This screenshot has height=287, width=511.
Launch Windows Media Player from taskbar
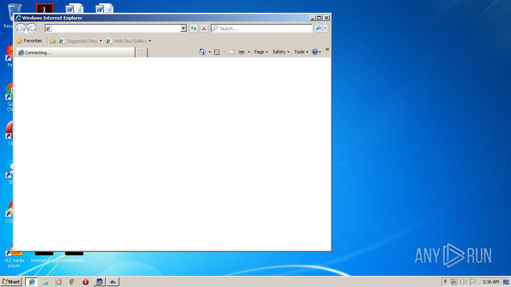click(59, 282)
